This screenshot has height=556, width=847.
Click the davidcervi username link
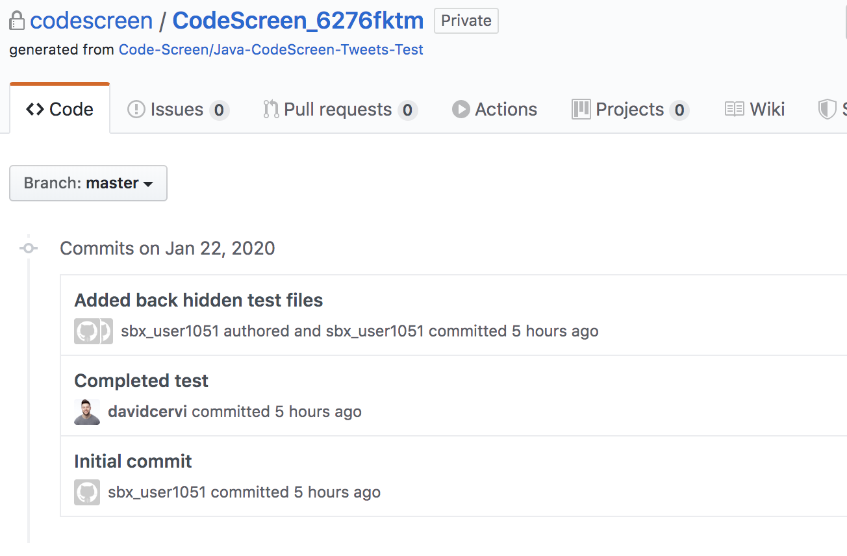[147, 412]
